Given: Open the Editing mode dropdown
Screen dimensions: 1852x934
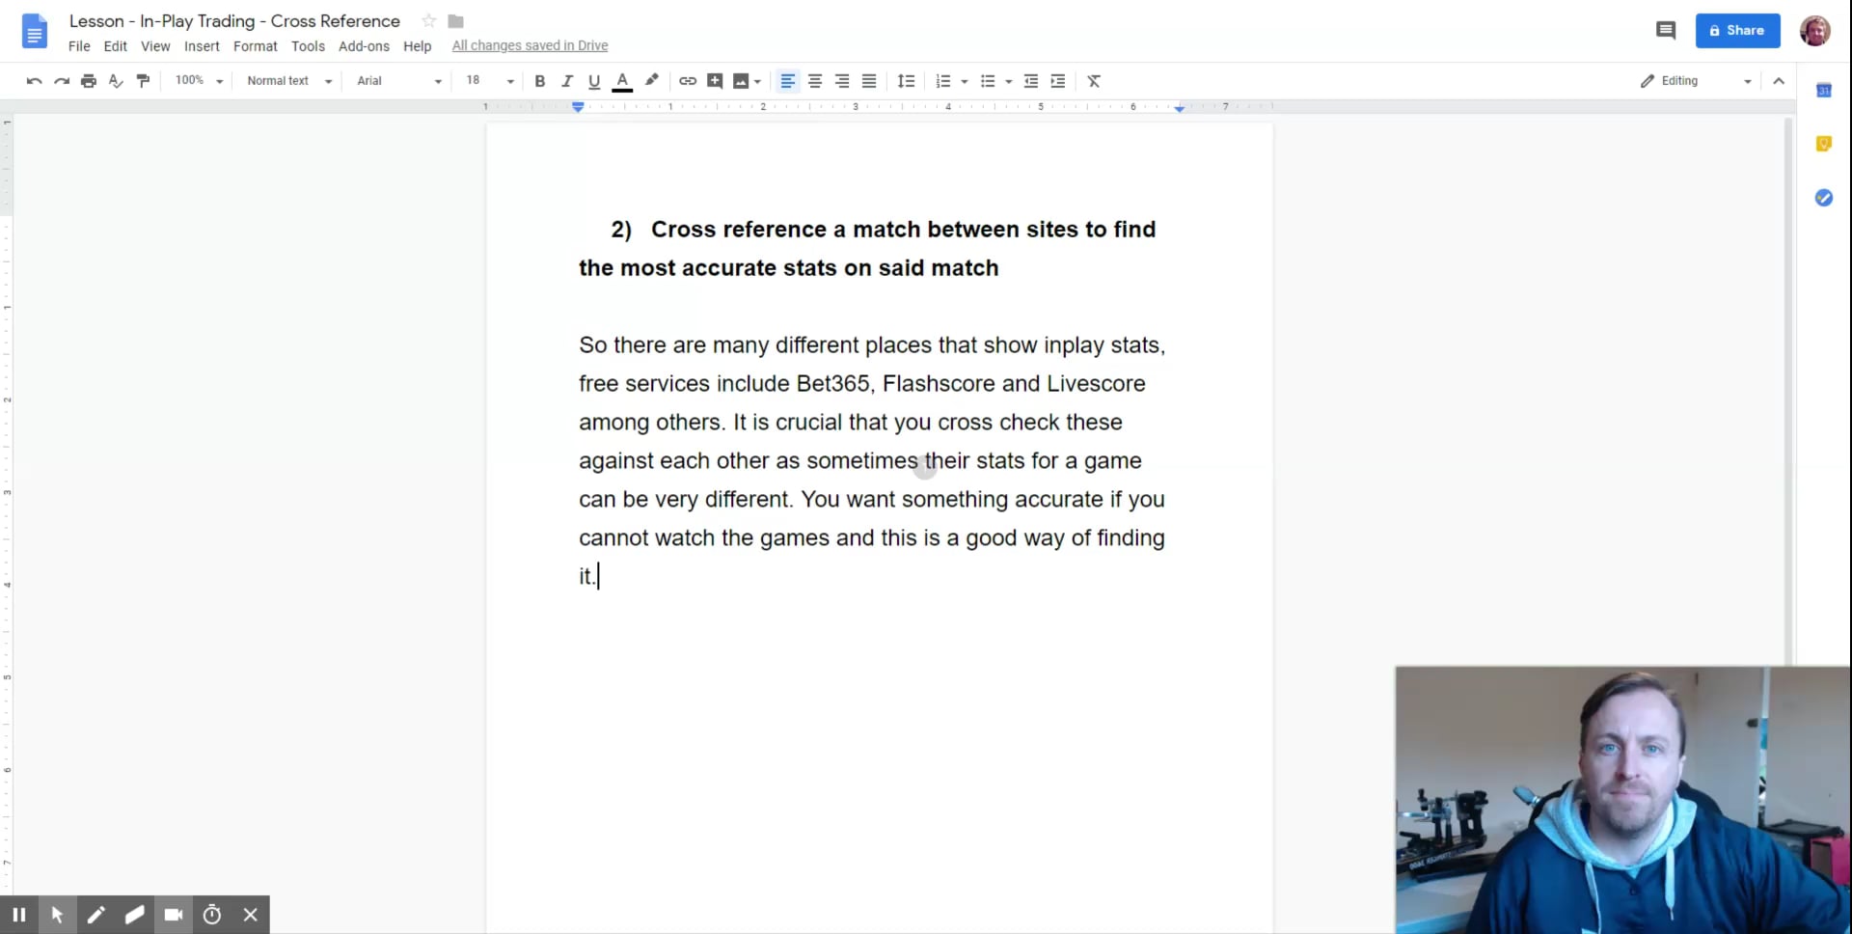Looking at the screenshot, I should pyautogui.click(x=1693, y=81).
